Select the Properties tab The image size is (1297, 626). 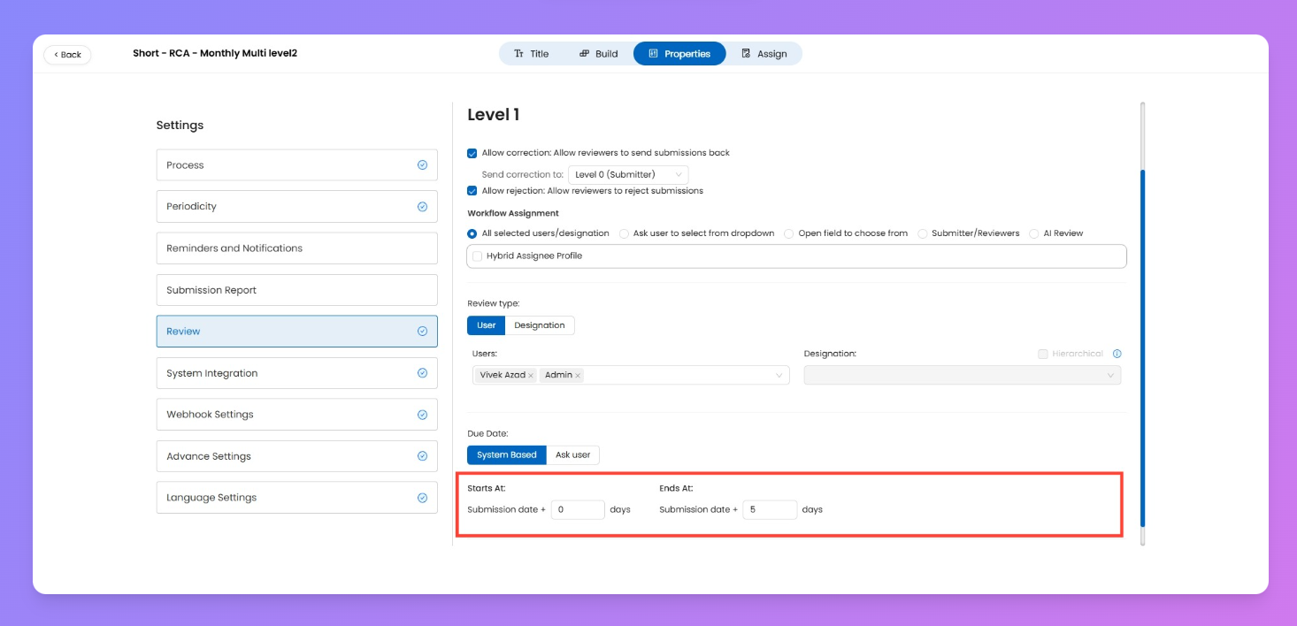tap(679, 54)
